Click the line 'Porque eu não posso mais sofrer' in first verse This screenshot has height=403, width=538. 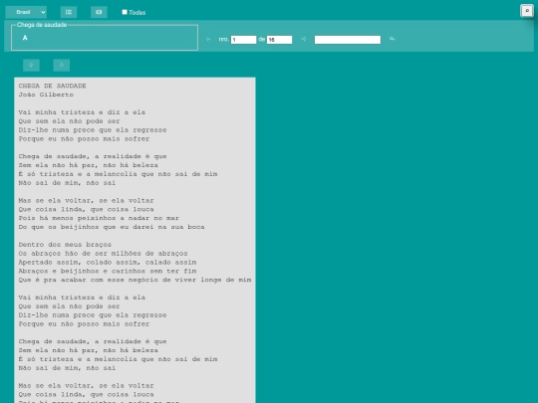(84, 138)
